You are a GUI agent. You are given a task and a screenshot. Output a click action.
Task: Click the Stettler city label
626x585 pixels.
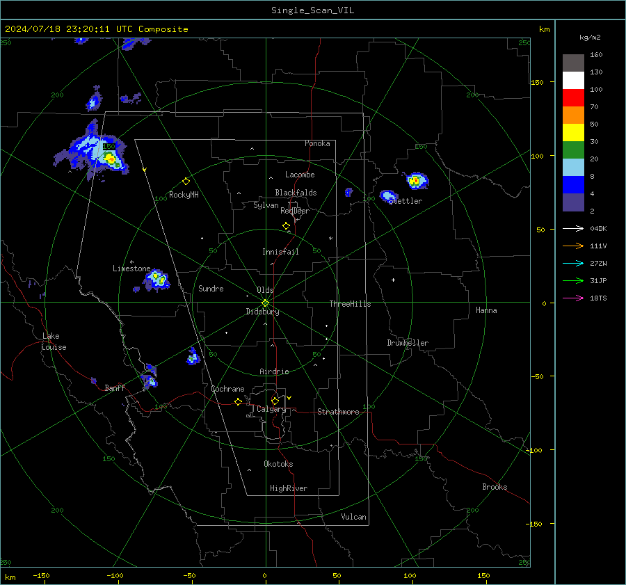tap(406, 201)
